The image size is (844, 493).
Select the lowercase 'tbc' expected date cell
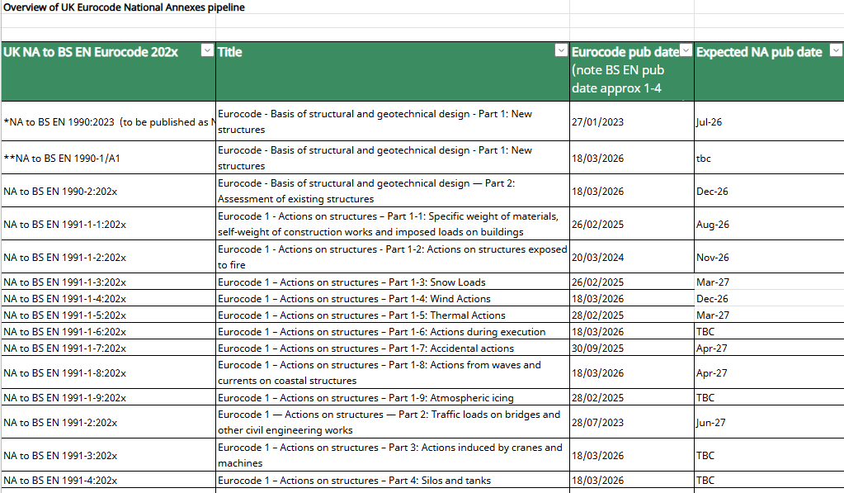pos(769,158)
